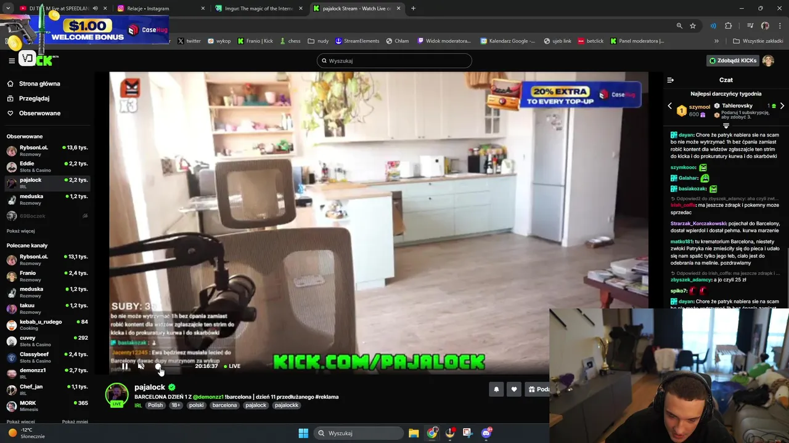Select pajalock in the followed list
Viewport: 789px width, 443px height.
pyautogui.click(x=47, y=183)
